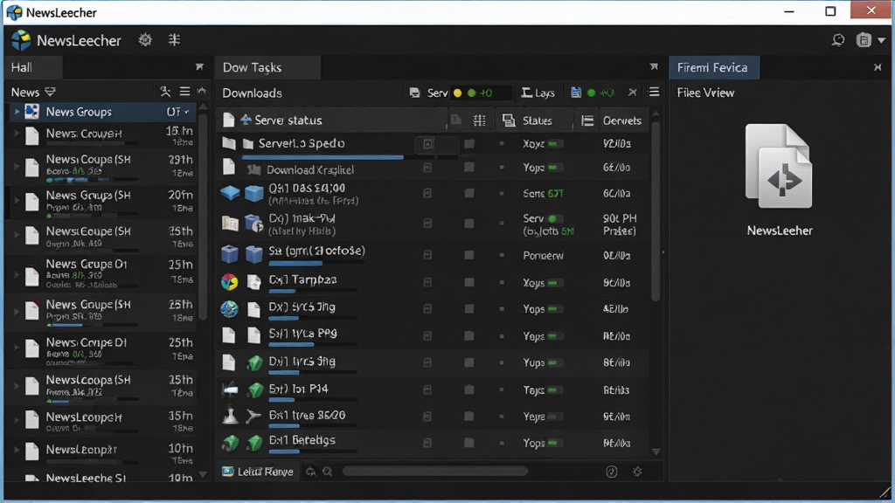Open the list menu icon in the News header

click(x=184, y=91)
